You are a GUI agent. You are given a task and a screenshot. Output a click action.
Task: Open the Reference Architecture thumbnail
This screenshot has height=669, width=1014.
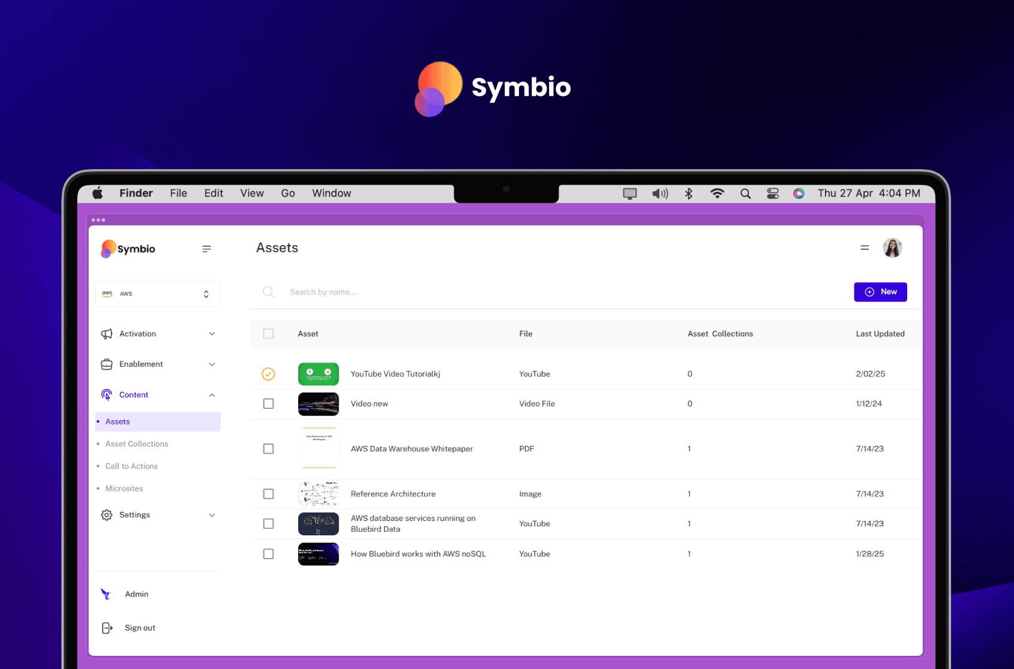point(319,494)
